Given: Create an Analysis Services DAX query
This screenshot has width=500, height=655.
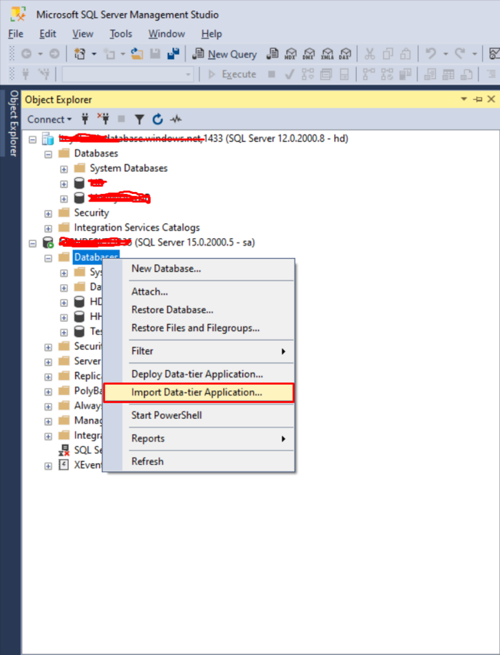Looking at the screenshot, I should (345, 54).
